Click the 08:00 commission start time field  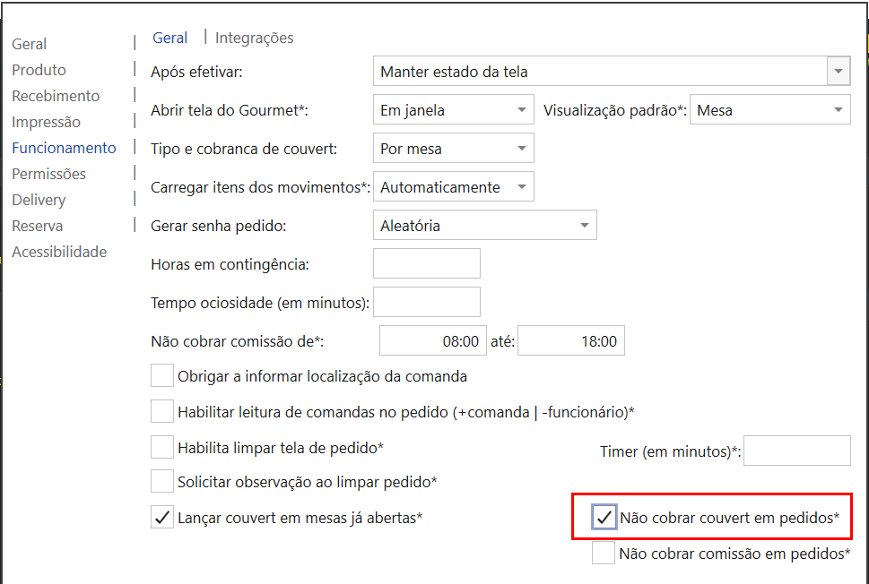point(432,341)
